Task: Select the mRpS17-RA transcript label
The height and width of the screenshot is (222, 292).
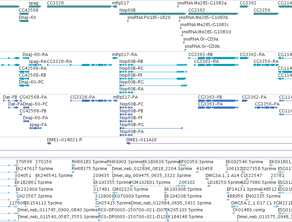Action: 125,55
